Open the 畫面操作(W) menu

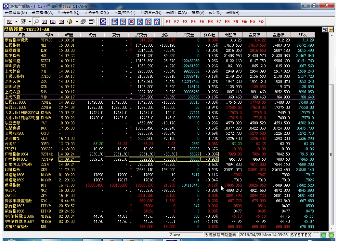pyautogui.click(x=43, y=13)
